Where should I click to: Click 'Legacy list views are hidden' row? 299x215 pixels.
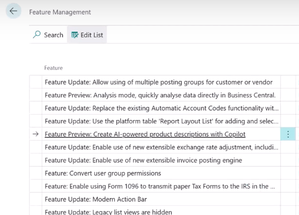[x=108, y=212]
